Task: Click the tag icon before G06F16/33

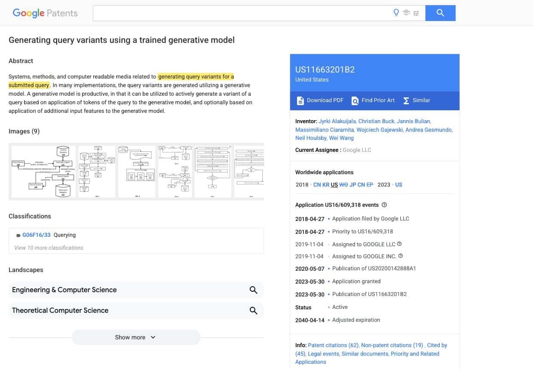Action: coord(18,235)
